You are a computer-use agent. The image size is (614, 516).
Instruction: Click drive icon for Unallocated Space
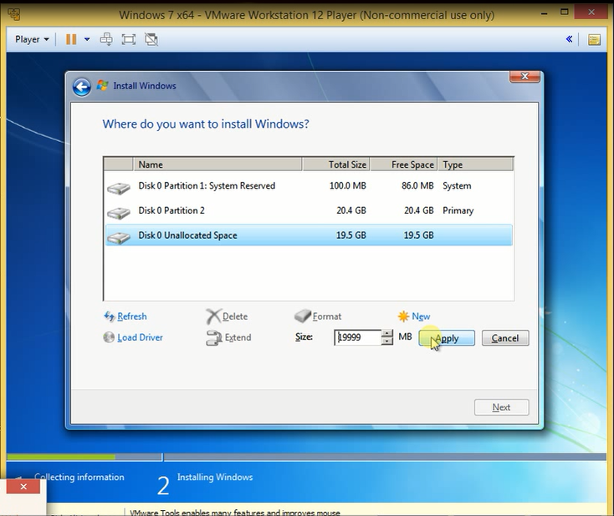[119, 237]
